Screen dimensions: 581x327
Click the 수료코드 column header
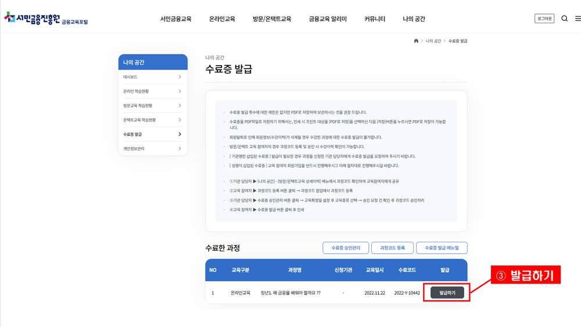pos(407,270)
